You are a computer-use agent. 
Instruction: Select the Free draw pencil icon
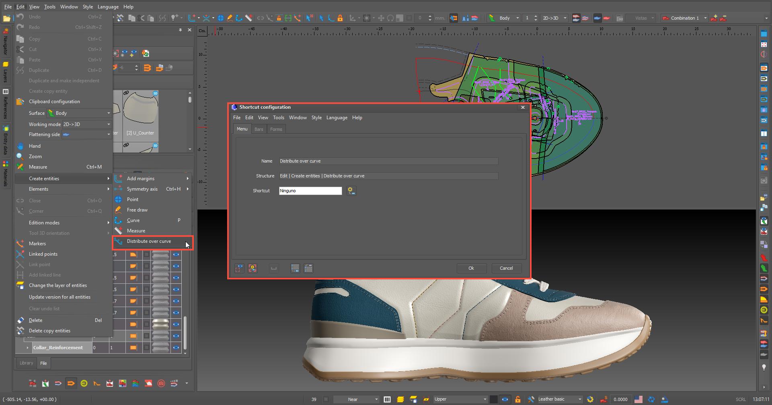point(118,210)
